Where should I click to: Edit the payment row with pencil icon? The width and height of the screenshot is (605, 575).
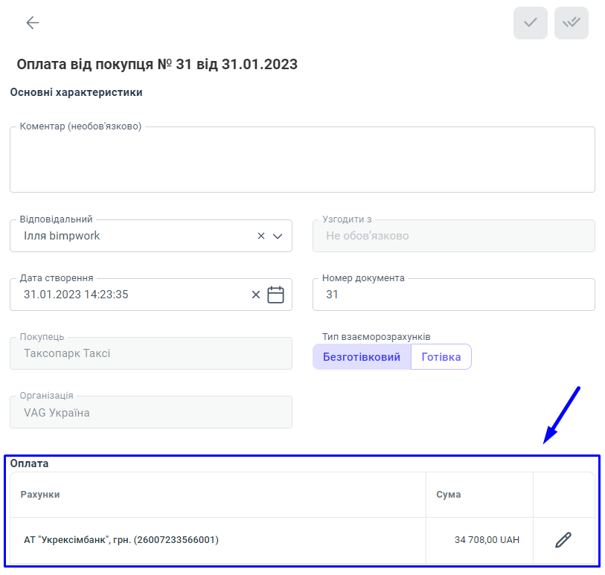pos(563,540)
